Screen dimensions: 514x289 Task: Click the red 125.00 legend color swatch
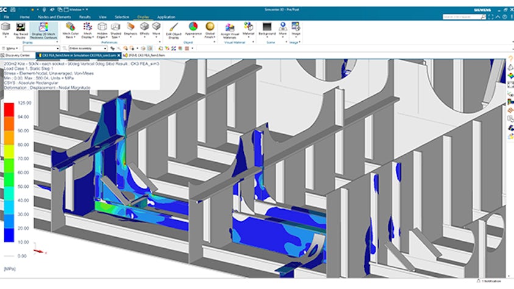tap(9, 110)
